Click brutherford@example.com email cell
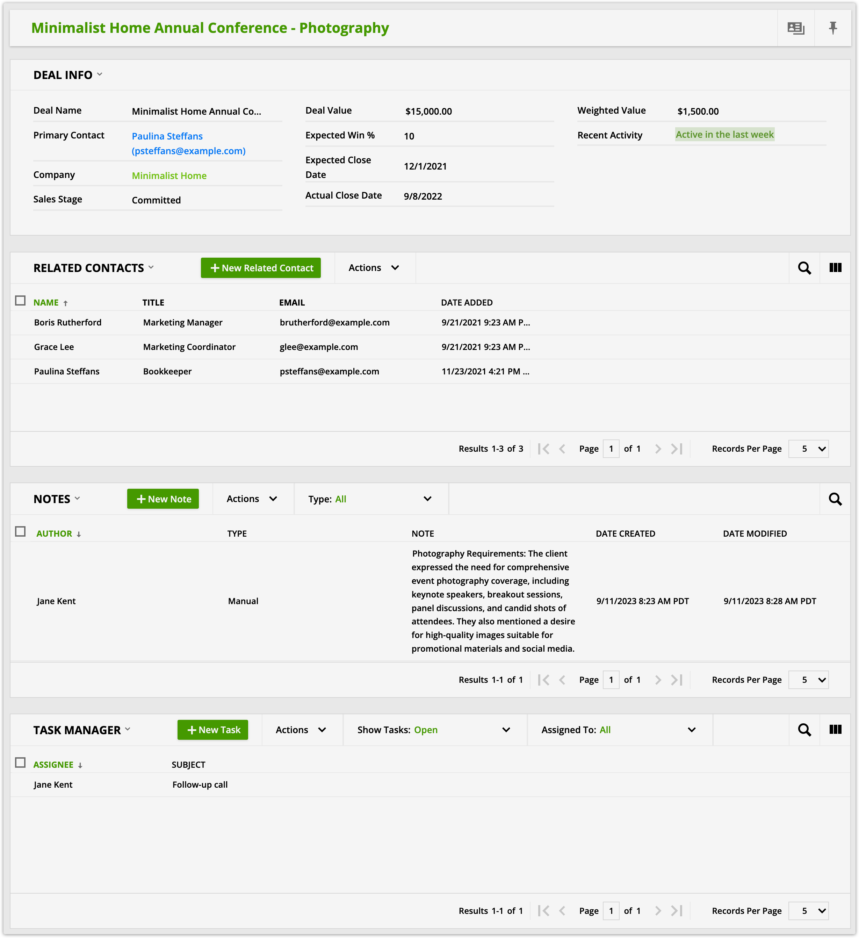This screenshot has width=859, height=938. click(x=334, y=322)
